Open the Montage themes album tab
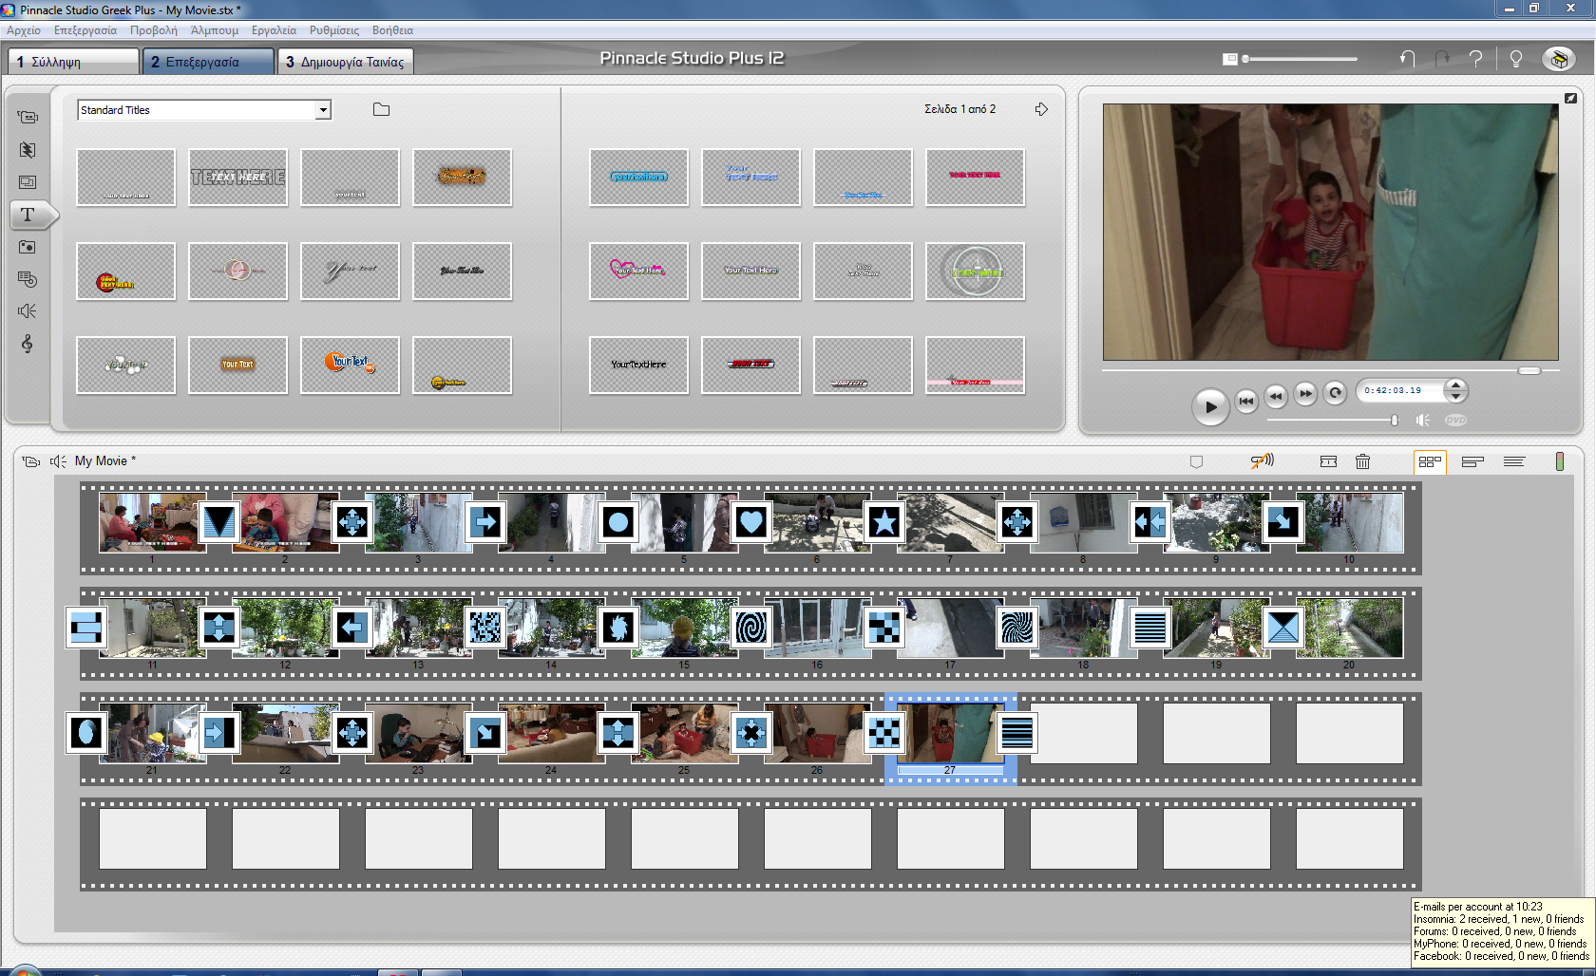 pos(28,182)
